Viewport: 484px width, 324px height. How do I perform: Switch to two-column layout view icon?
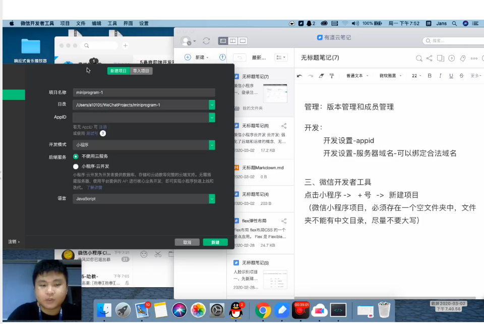233,41
